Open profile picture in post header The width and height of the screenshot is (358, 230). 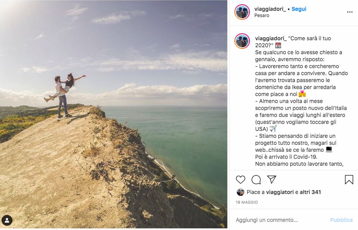tap(242, 12)
